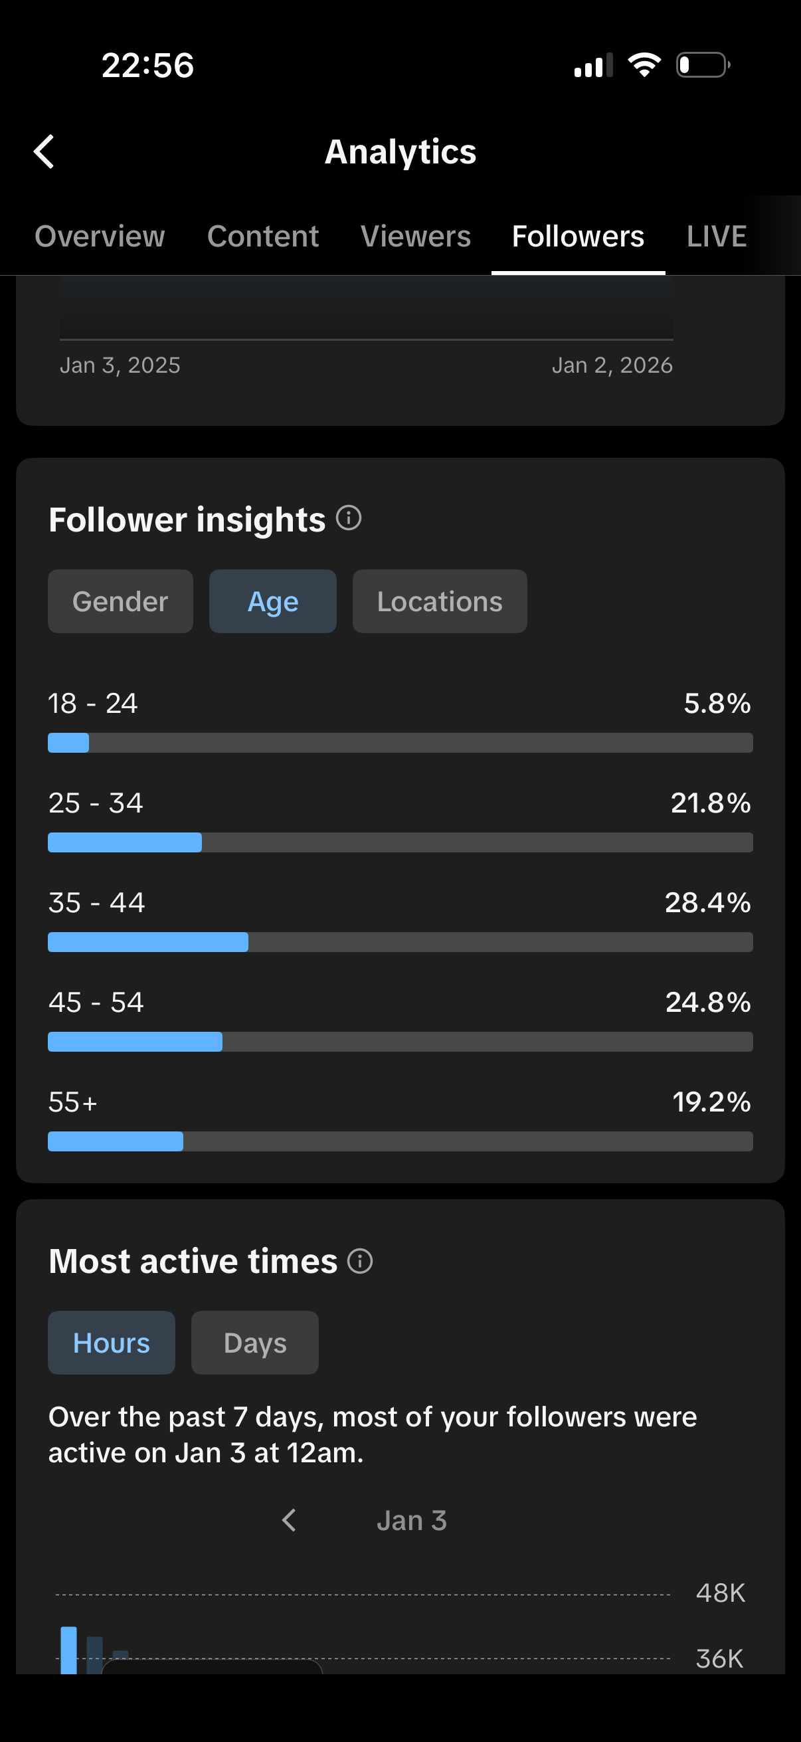
Task: Tap the Jan 3 date label
Action: (411, 1520)
